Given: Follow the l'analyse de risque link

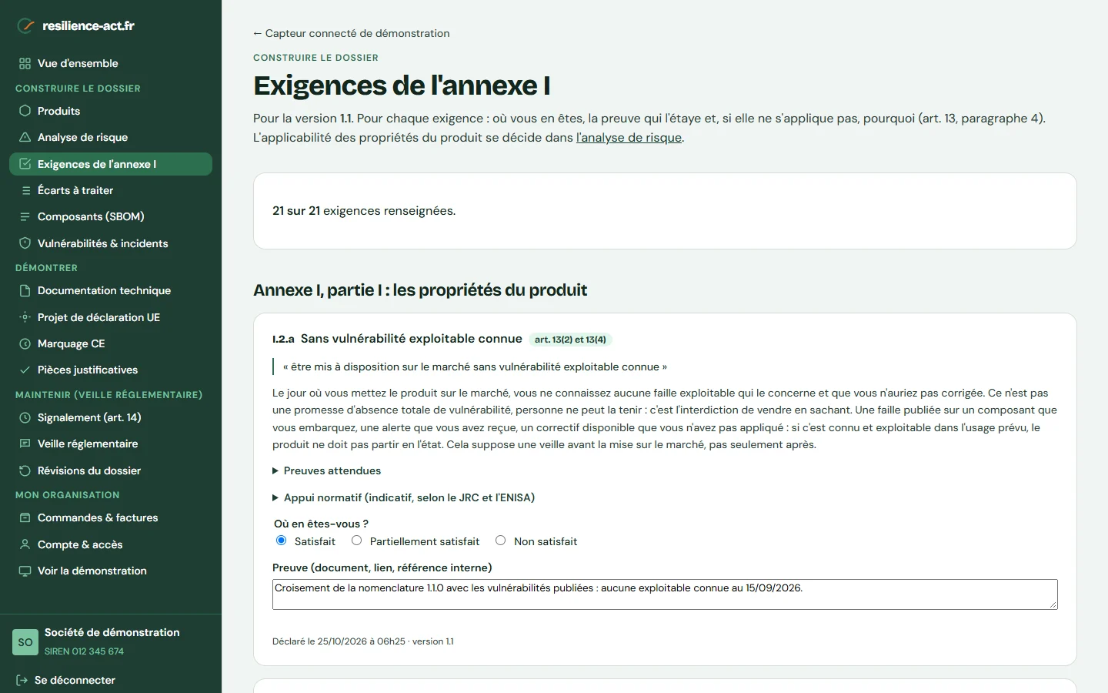Looking at the screenshot, I should (629, 137).
